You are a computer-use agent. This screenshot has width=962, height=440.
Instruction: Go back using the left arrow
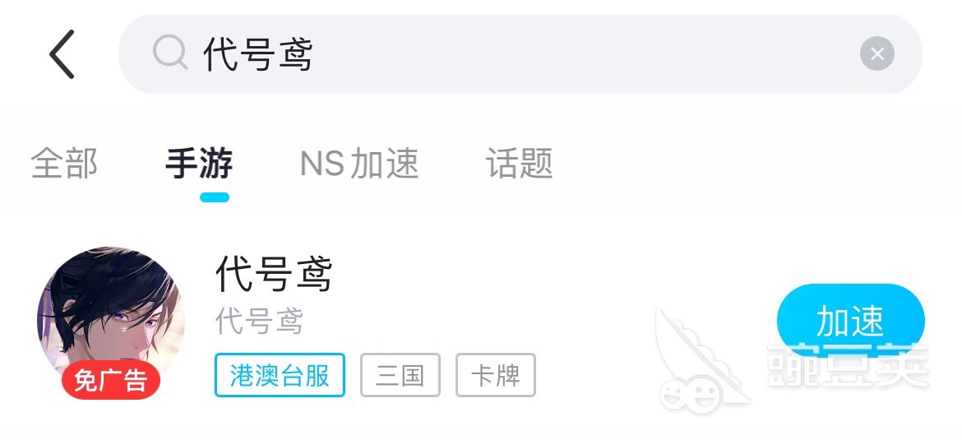62,54
